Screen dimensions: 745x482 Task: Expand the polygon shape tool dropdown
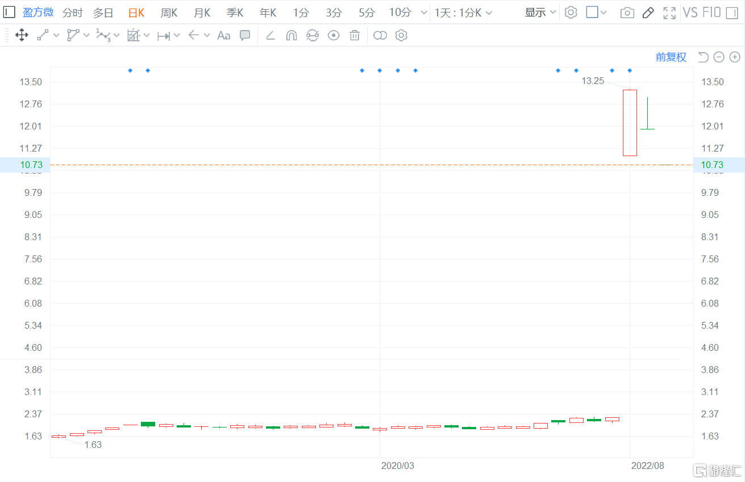86,36
